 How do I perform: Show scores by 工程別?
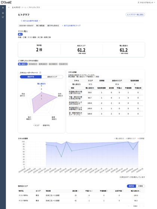[x=140, y=186]
